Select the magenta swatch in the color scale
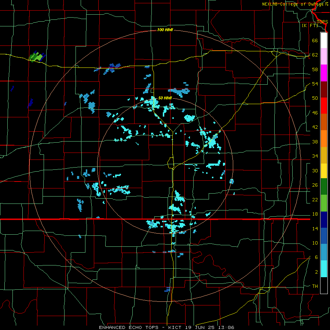Viewport: 330px width, 330px height. pyautogui.click(x=324, y=73)
